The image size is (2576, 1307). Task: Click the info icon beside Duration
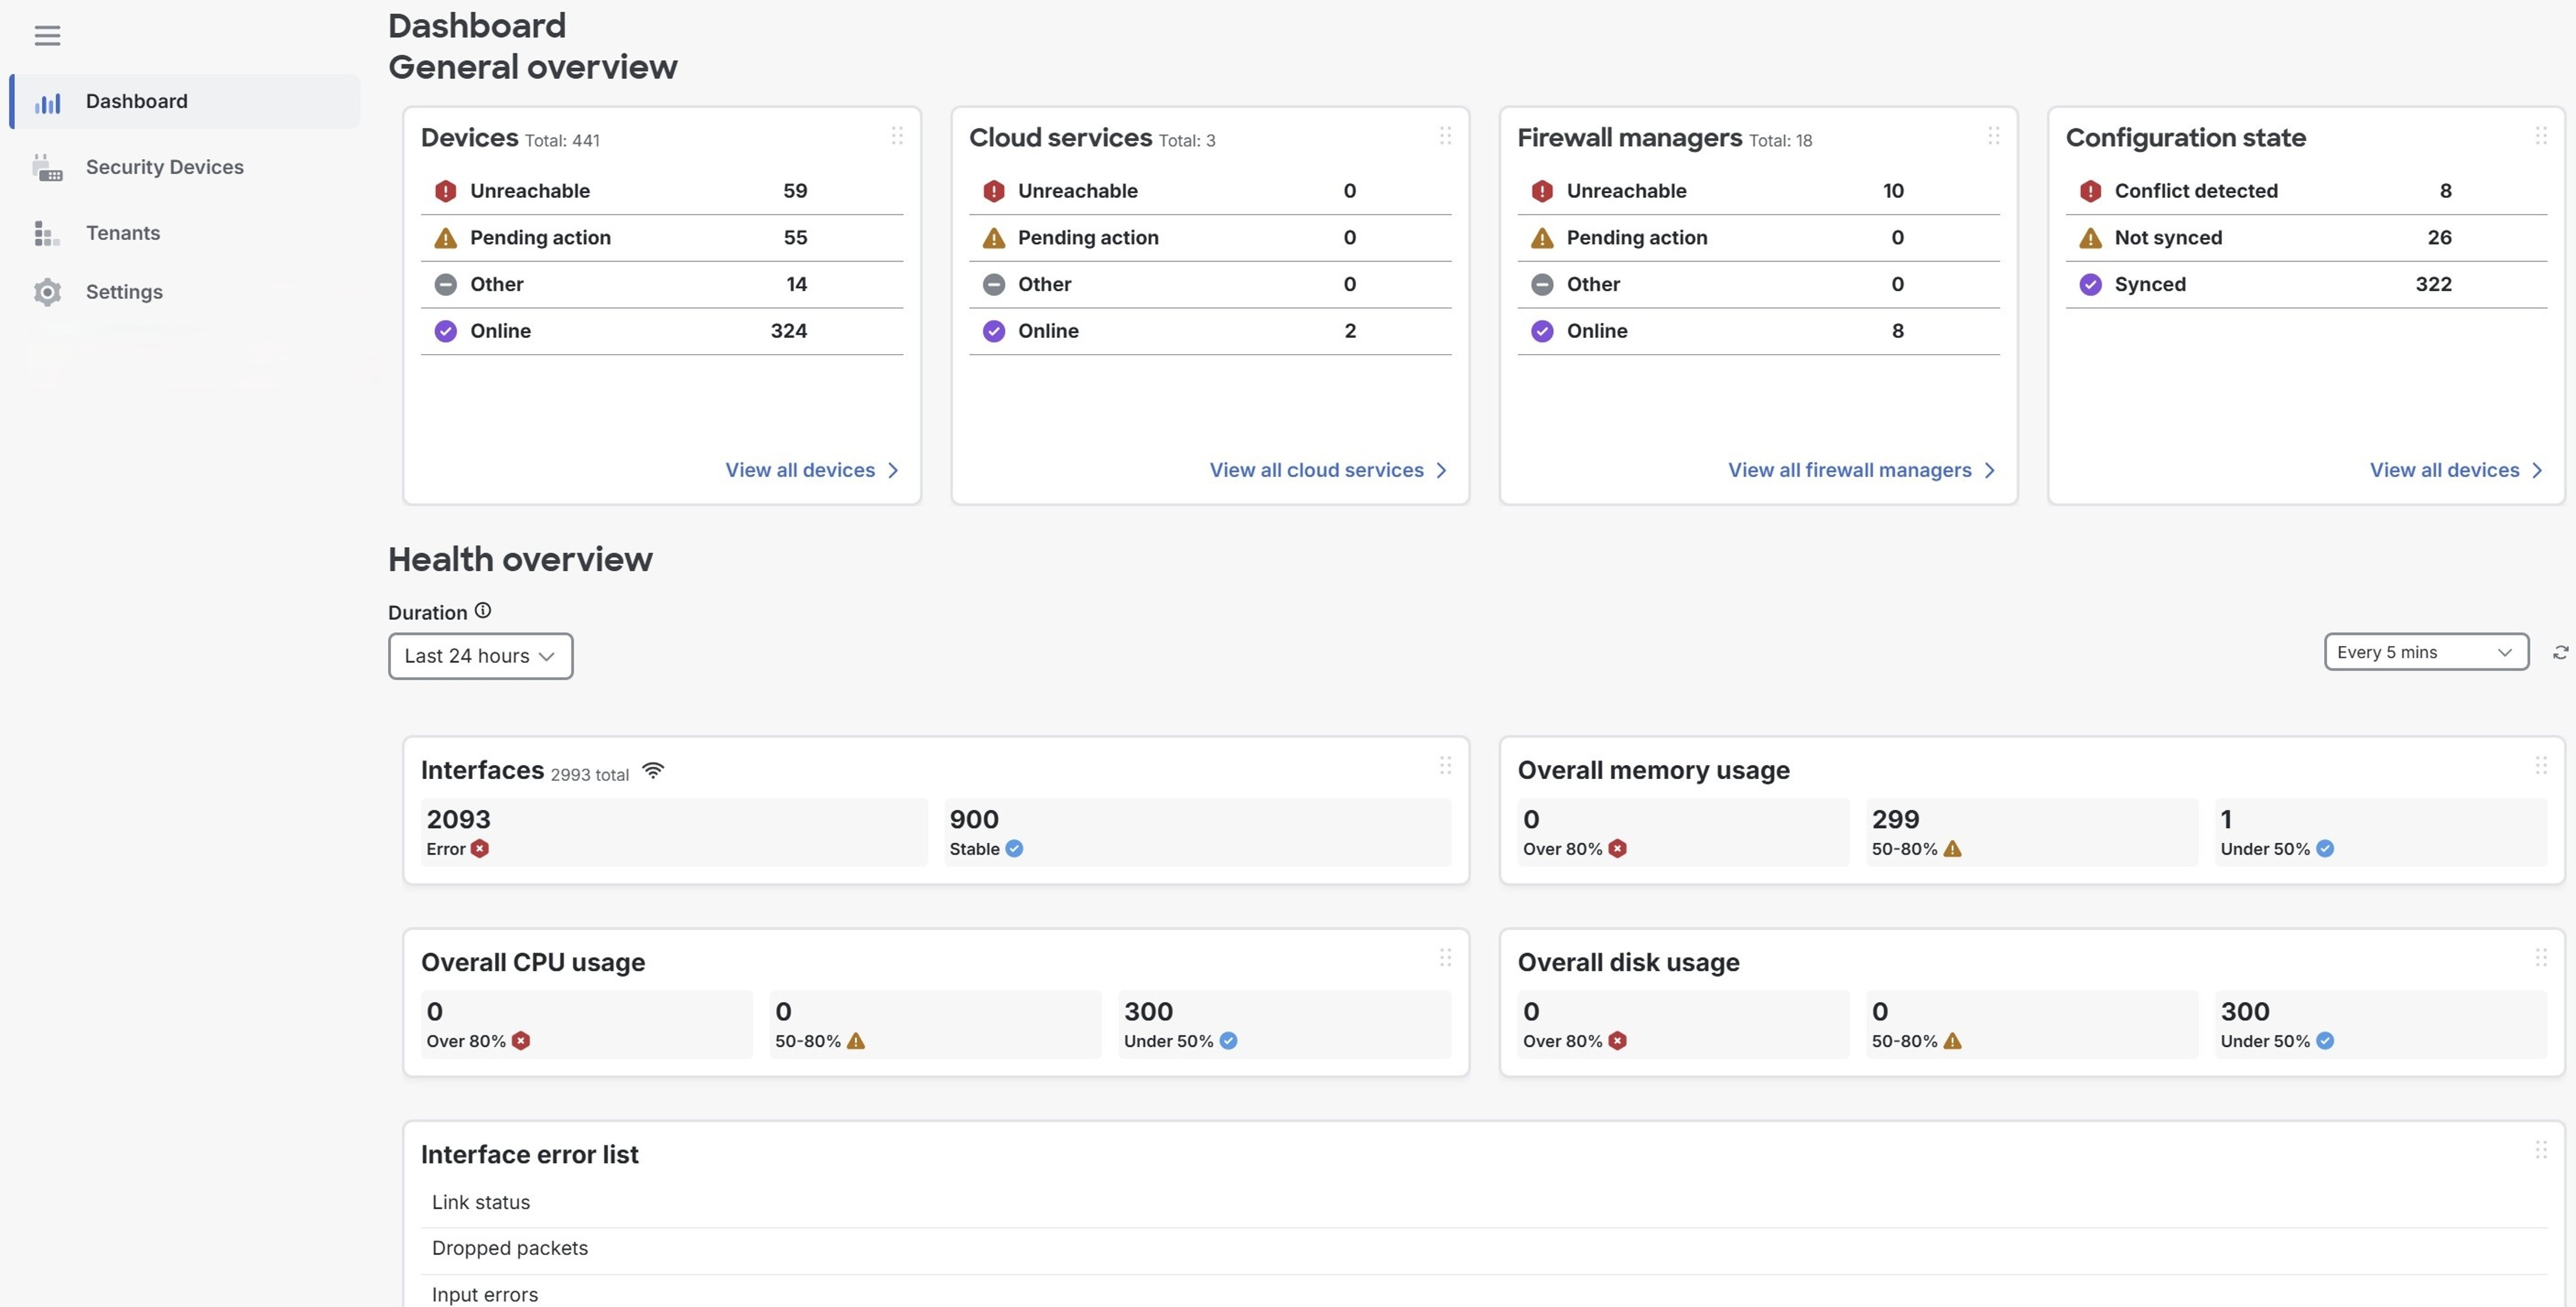(483, 609)
